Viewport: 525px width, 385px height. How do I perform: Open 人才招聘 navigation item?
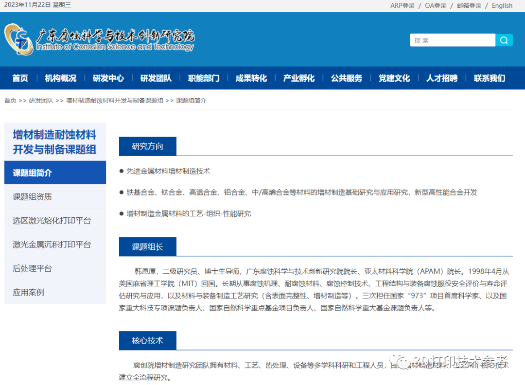(x=441, y=78)
